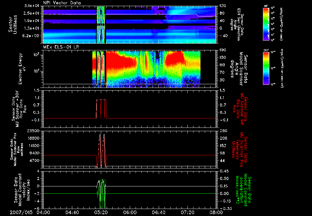
Task: Click the "07:20" time tick label
Action: tap(187, 212)
